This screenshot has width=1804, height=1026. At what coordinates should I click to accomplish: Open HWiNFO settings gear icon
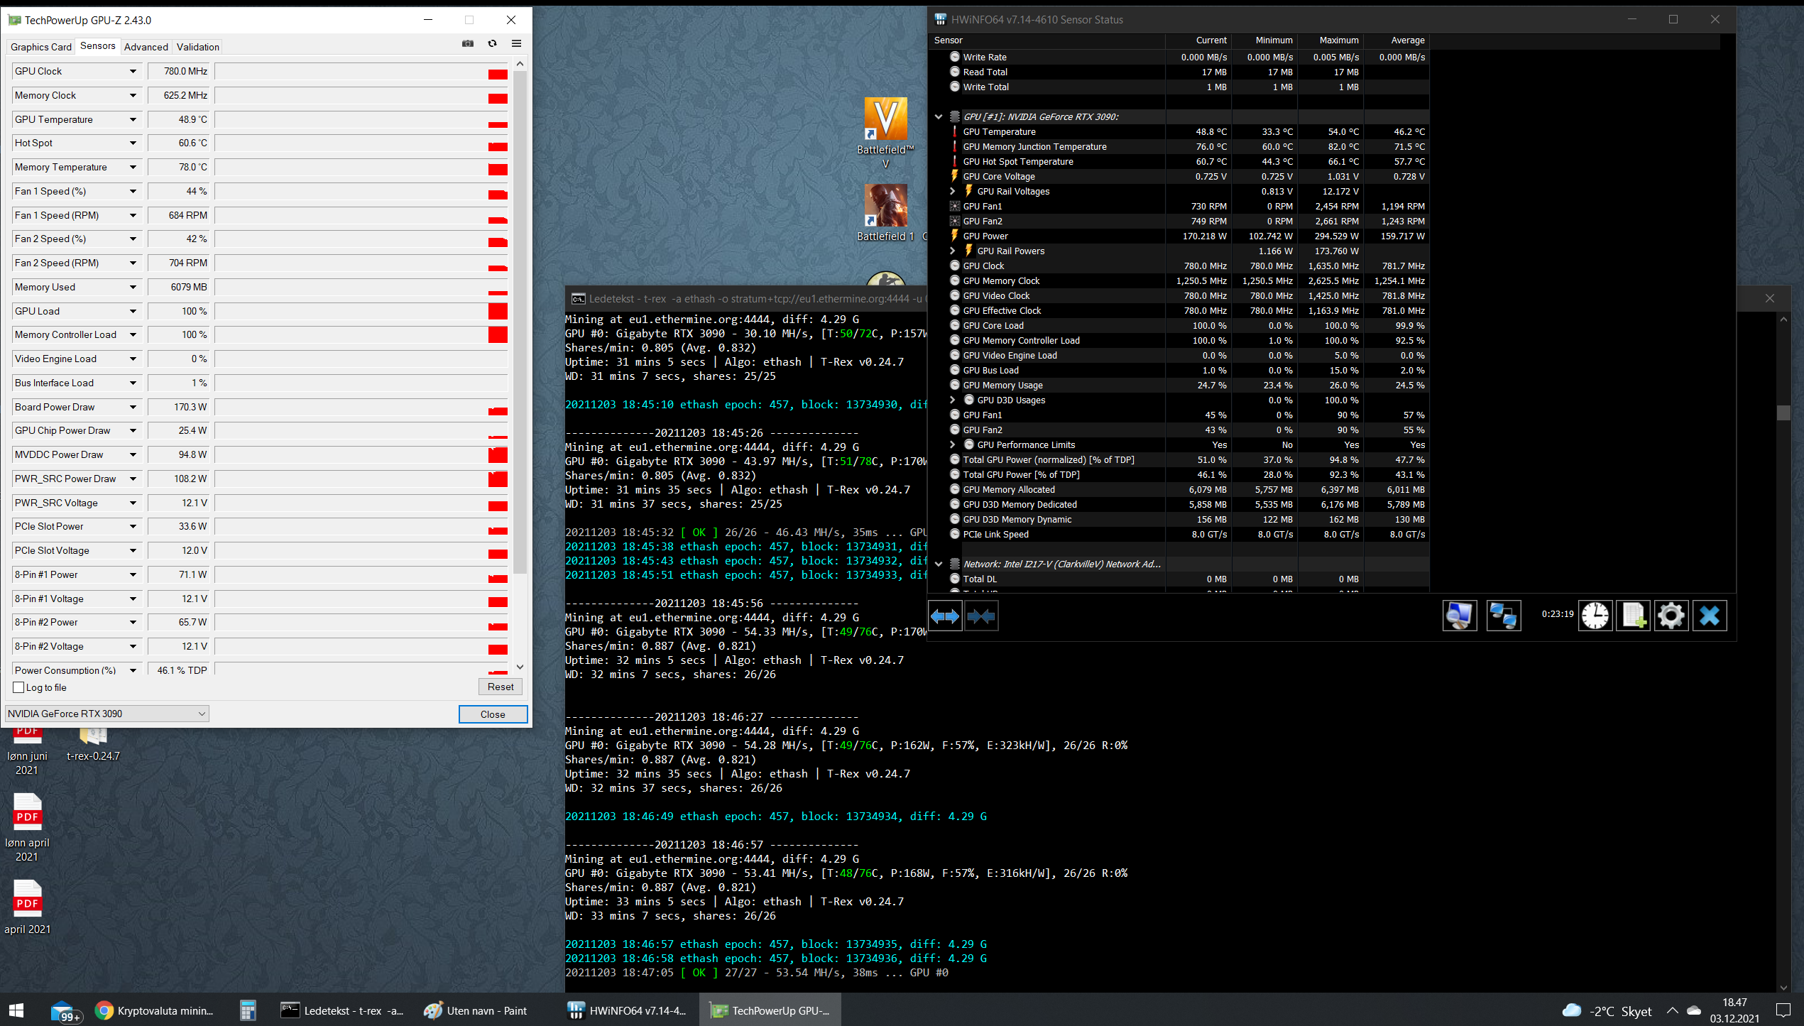[1671, 616]
